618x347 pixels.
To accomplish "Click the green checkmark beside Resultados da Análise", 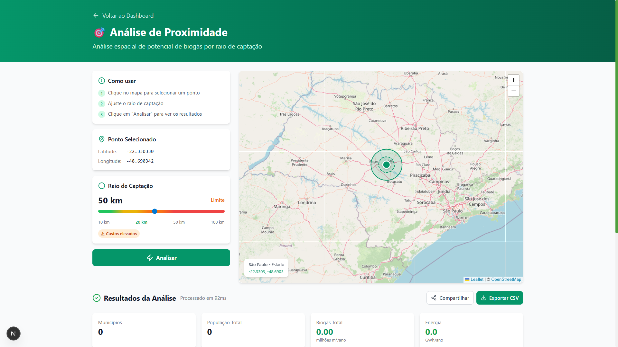I will pyautogui.click(x=97, y=298).
